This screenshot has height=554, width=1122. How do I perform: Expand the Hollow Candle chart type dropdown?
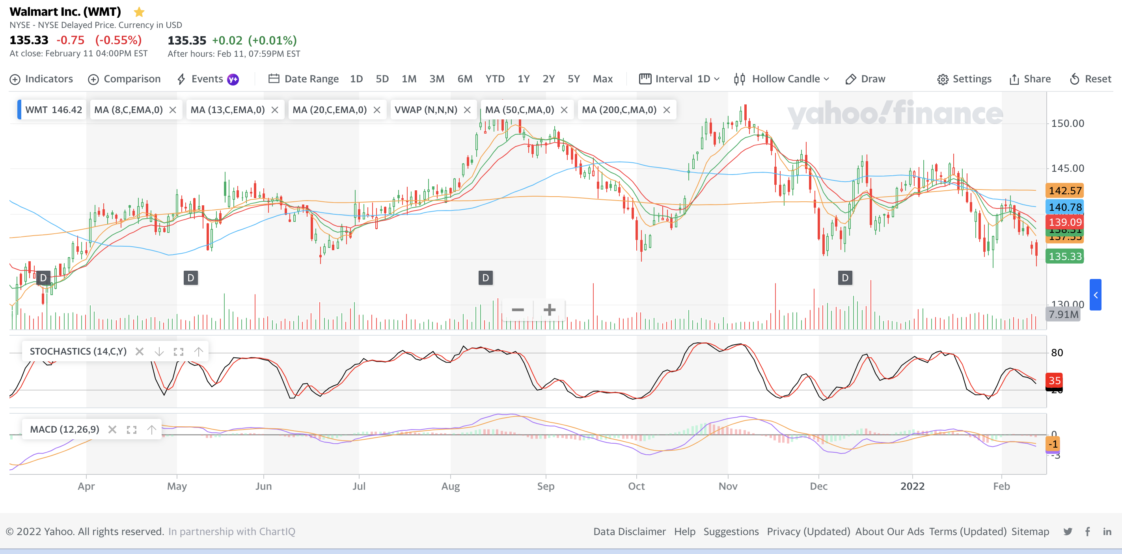click(x=781, y=79)
